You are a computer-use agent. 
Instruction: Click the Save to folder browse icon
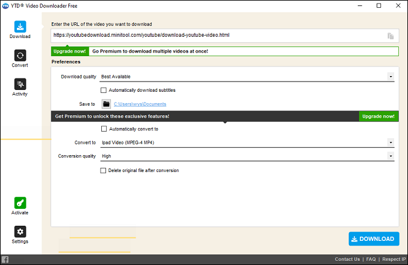tap(106, 104)
